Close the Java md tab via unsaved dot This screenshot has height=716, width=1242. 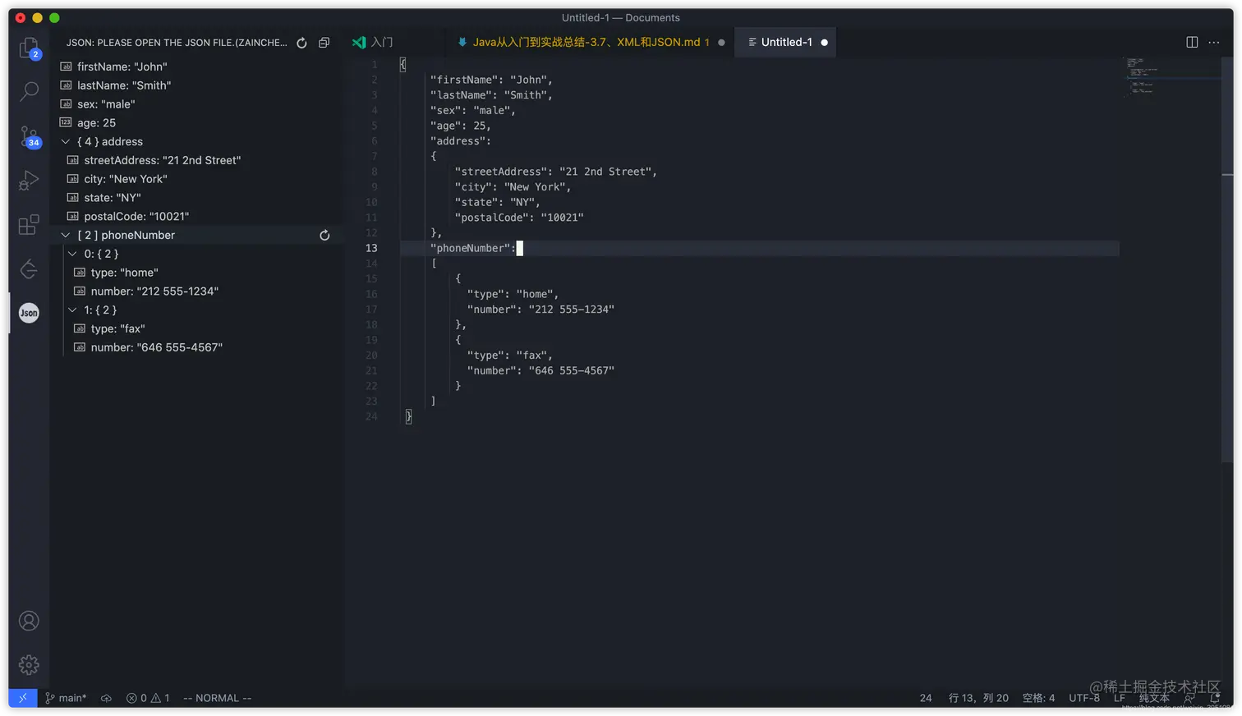click(721, 43)
